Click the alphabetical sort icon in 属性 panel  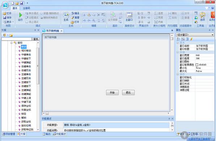pyautogui.click(x=183, y=39)
